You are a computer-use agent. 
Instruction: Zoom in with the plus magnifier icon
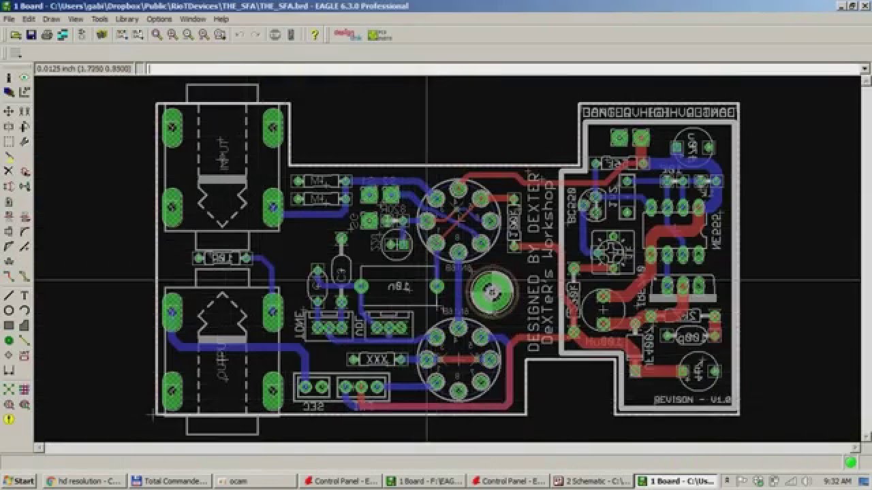pos(172,35)
